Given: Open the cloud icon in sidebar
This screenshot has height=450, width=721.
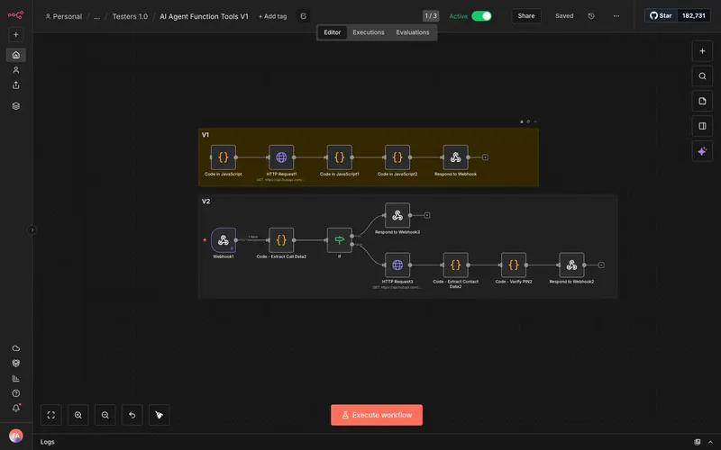Looking at the screenshot, I should [16, 348].
